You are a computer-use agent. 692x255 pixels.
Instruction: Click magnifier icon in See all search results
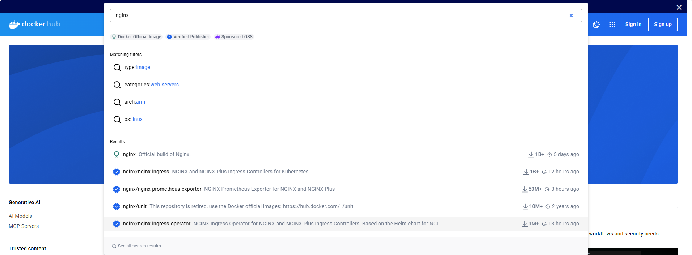coord(114,246)
